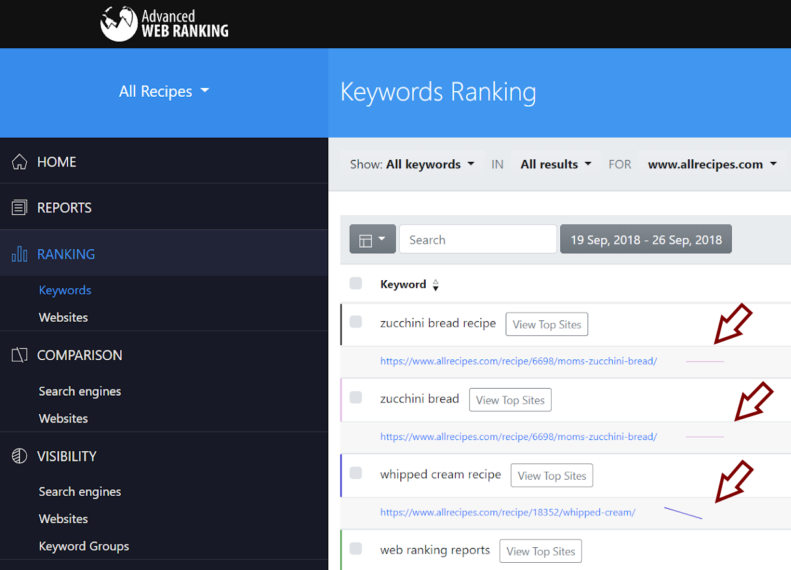Screen dimensions: 791x570
Task: Click the keyword Search input field
Action: coord(478,239)
